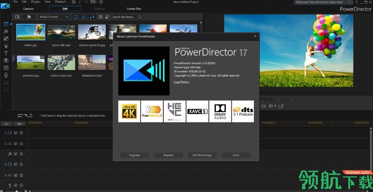Select the motorcycles.mpo thumbnail

(x=61, y=62)
